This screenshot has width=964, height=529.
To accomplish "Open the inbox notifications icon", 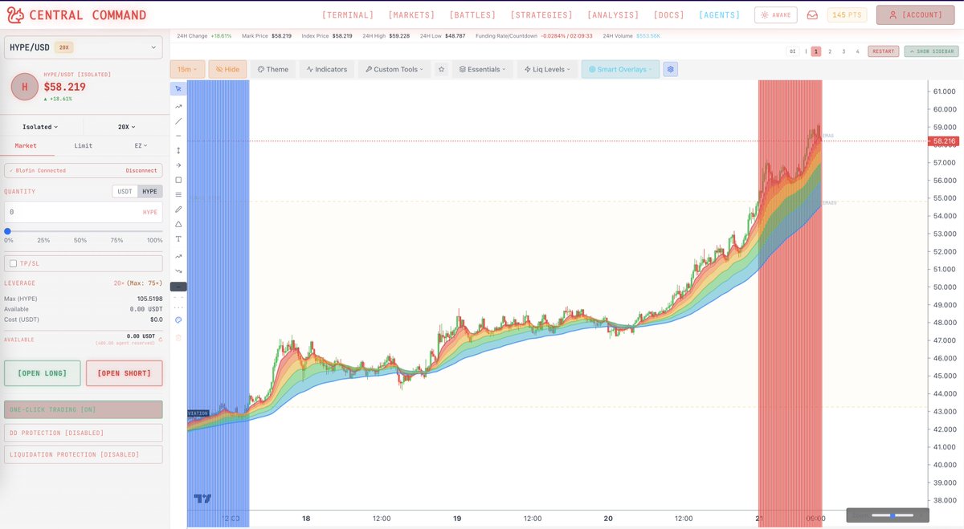I will pyautogui.click(x=813, y=15).
